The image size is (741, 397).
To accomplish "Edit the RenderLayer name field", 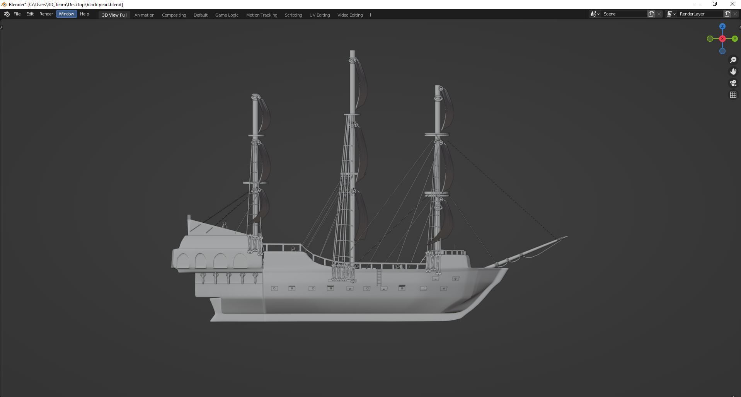I will 700,14.
